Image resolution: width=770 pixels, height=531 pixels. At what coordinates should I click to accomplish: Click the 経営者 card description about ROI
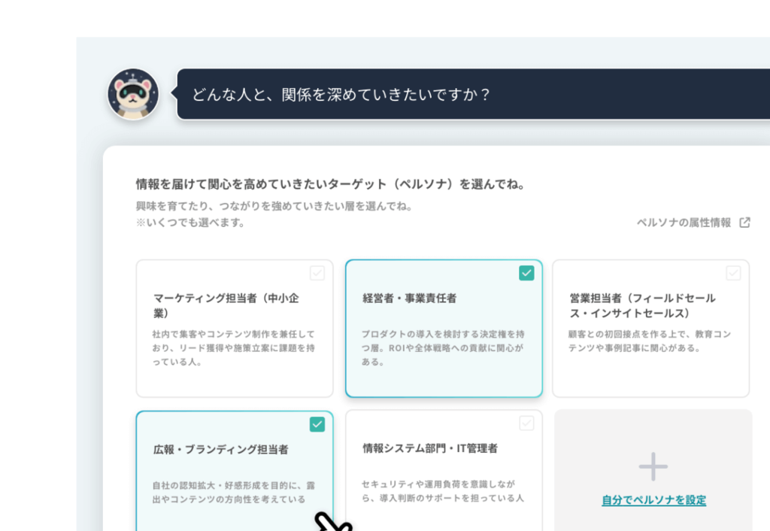pyautogui.click(x=442, y=347)
